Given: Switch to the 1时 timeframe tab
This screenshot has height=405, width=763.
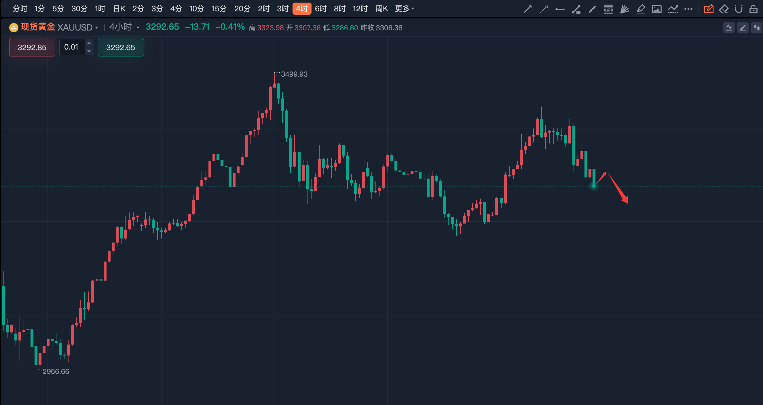Looking at the screenshot, I should [x=100, y=9].
